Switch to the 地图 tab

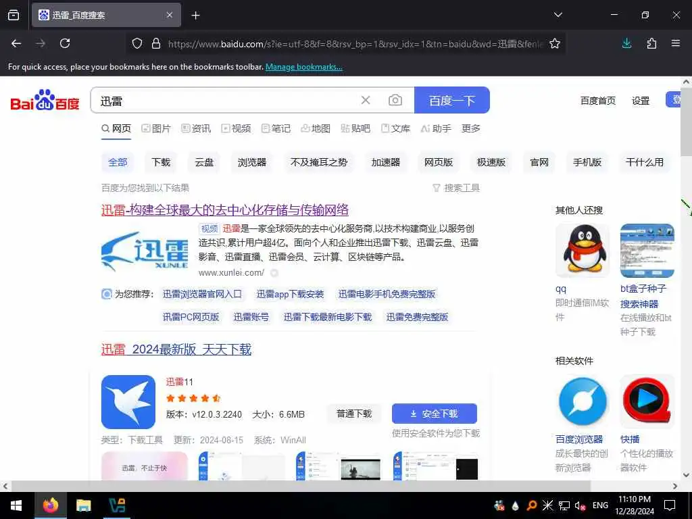[316, 128]
